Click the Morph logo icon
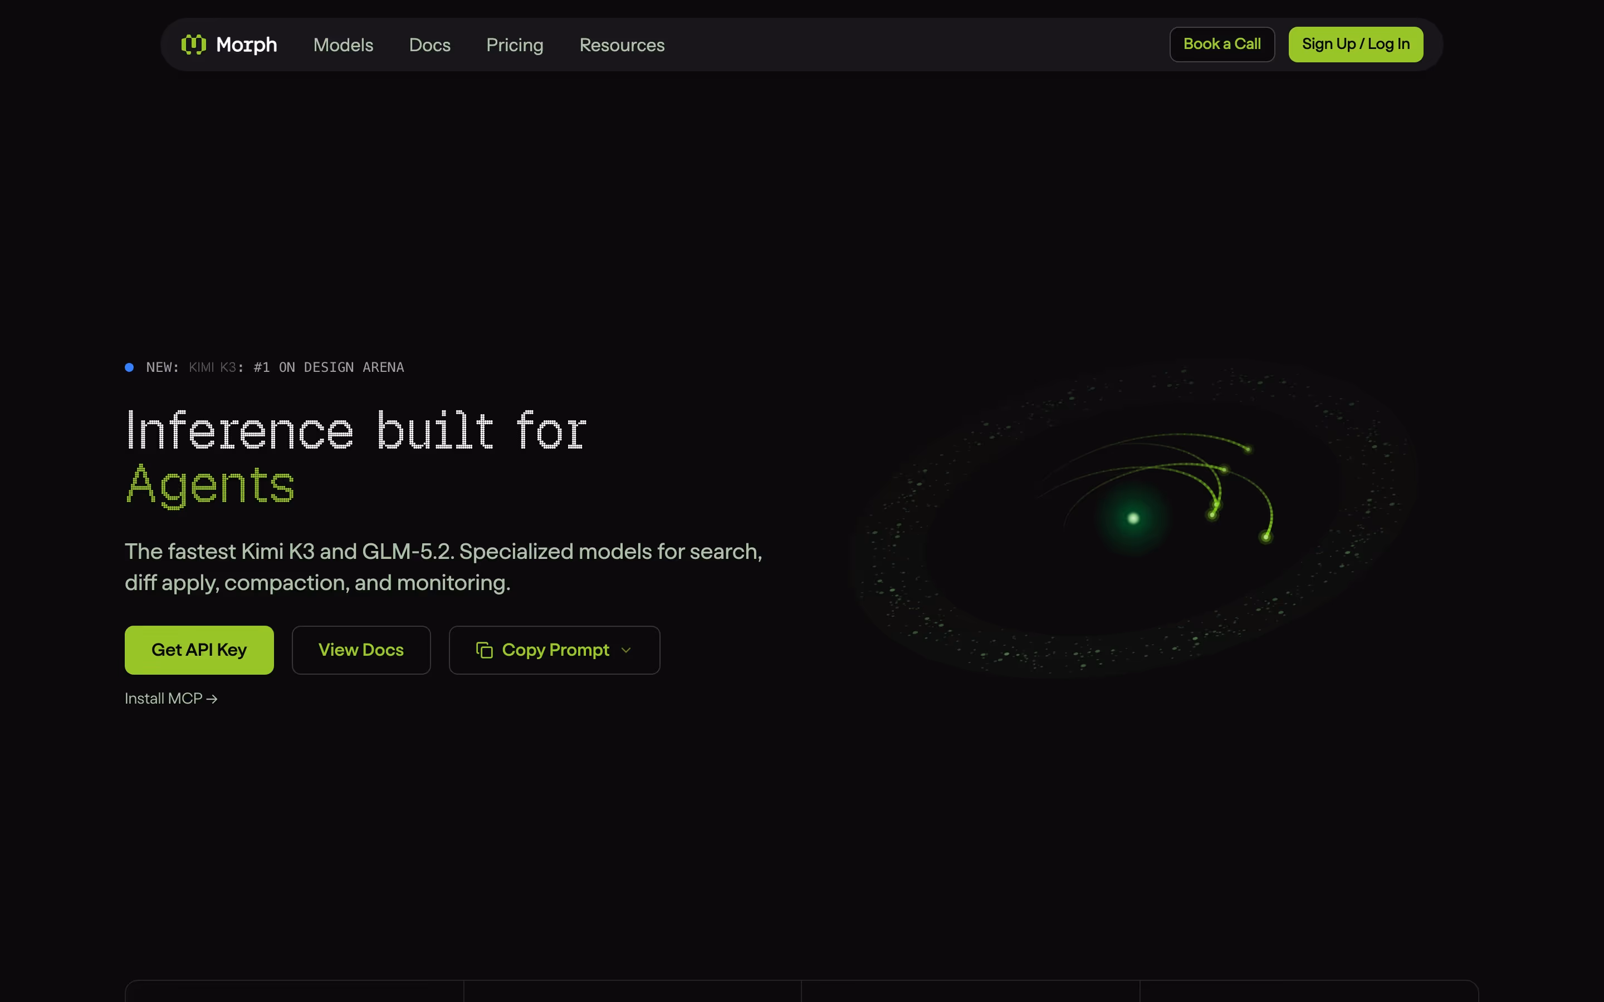1604x1002 pixels. pyautogui.click(x=194, y=45)
